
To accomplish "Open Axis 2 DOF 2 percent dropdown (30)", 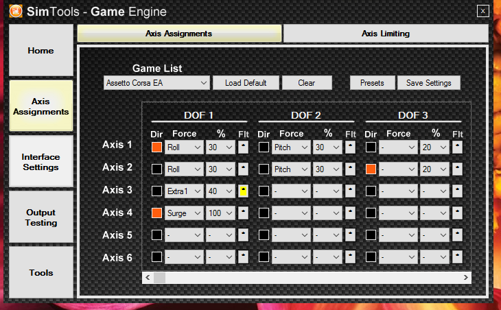I will [x=327, y=169].
